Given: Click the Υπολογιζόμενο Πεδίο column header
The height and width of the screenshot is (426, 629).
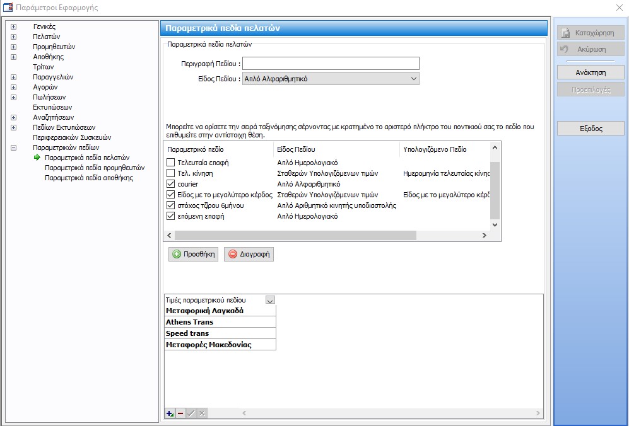Looking at the screenshot, I should click(x=445, y=149).
